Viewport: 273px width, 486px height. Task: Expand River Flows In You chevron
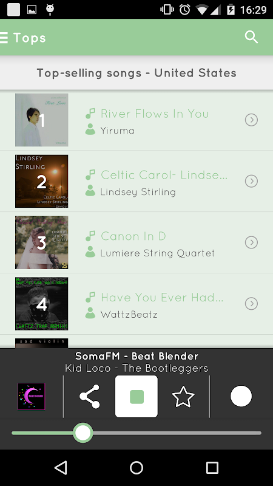coord(251,120)
